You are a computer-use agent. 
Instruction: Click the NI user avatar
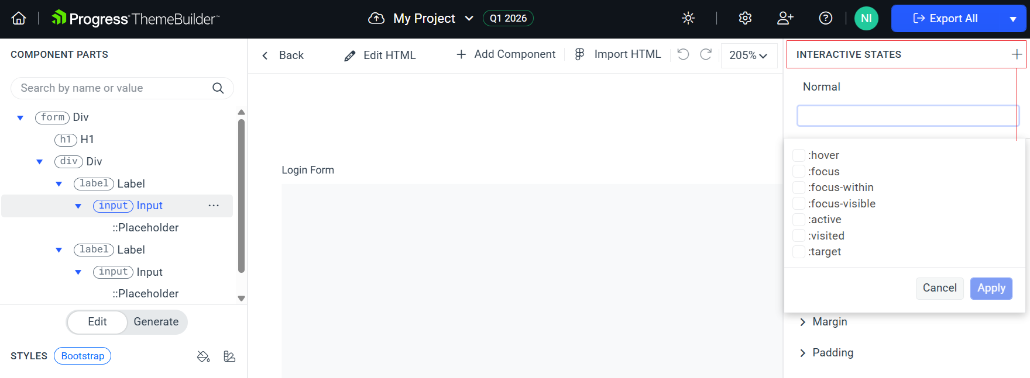[x=866, y=18]
